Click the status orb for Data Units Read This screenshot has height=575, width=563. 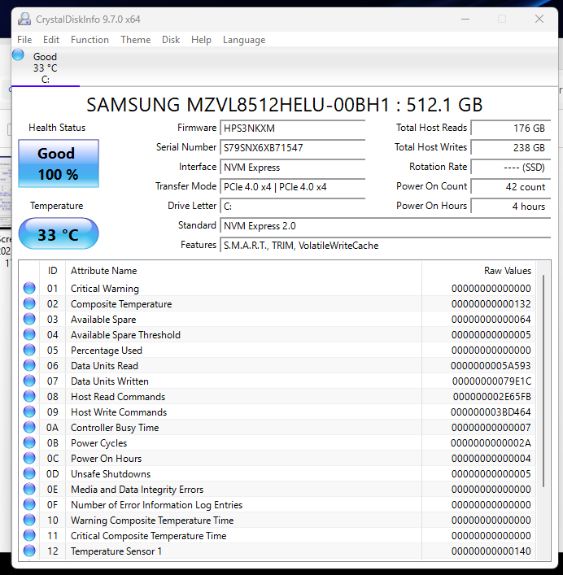pos(29,366)
